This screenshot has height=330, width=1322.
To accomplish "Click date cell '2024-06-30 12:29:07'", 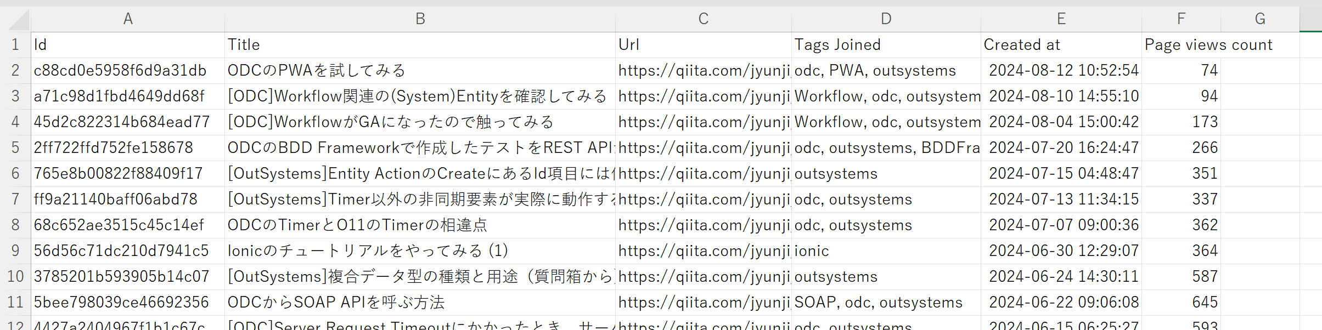I will point(1061,251).
